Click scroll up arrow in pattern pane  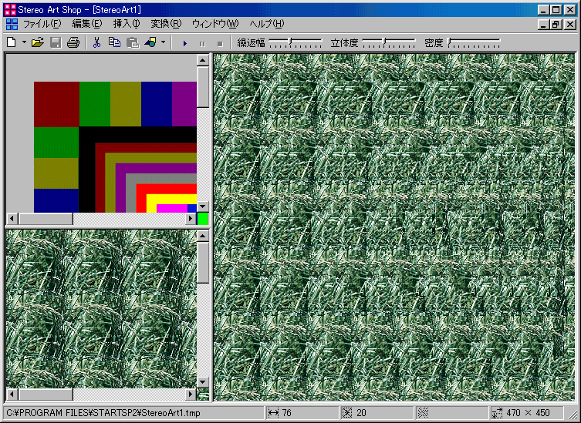[x=203, y=236]
